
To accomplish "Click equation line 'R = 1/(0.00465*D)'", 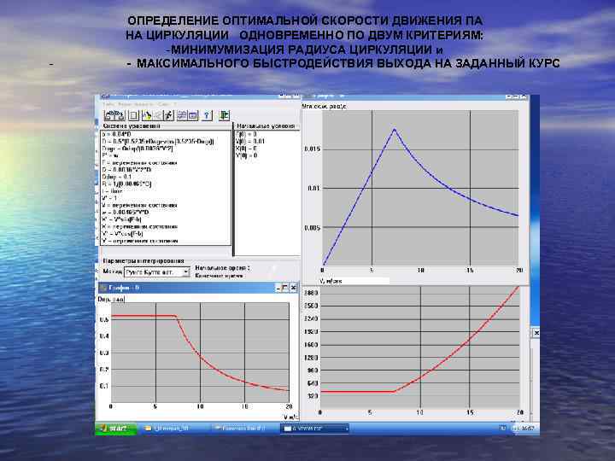I will [x=126, y=184].
